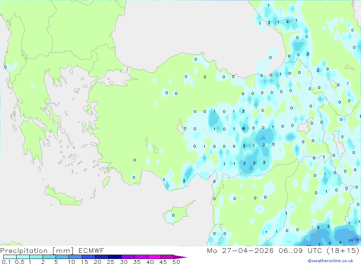Viewport: 361px width, 264px height.
Task: Click the legend swatch between 2 and 5
Action: pyautogui.click(x=49, y=257)
